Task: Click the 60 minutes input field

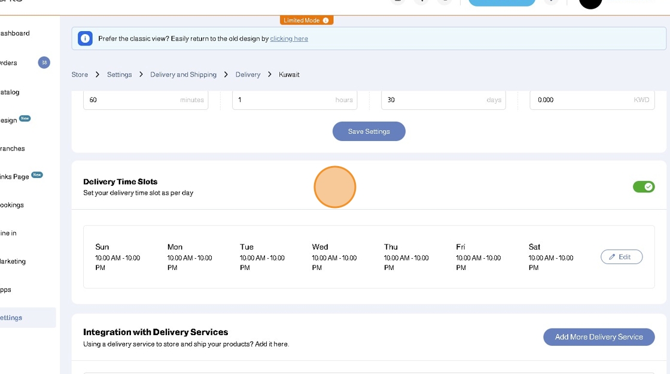Action: (x=132, y=100)
